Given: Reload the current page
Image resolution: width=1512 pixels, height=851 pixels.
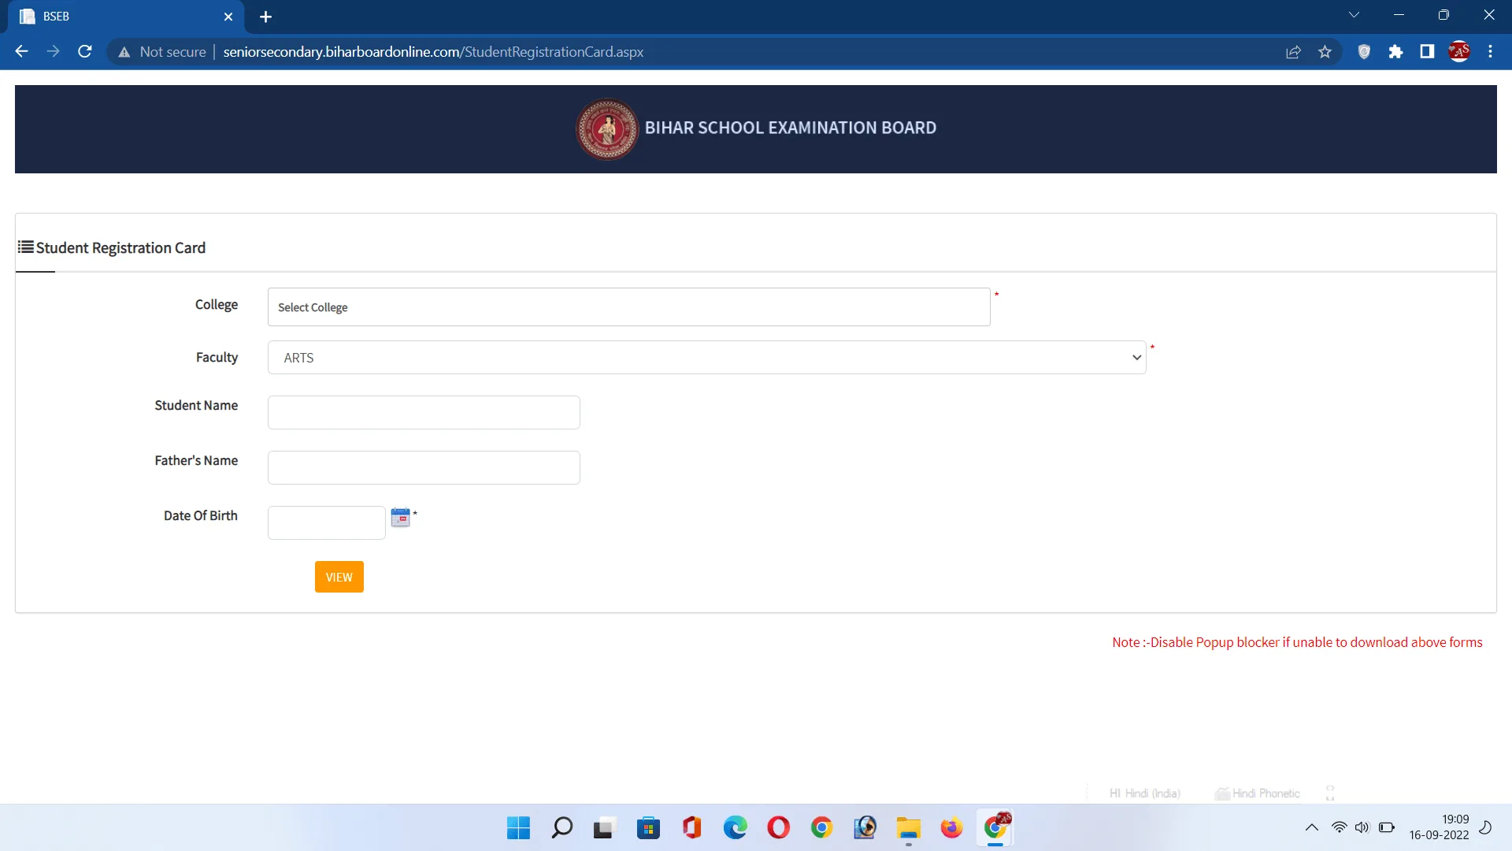Looking at the screenshot, I should [x=85, y=52].
